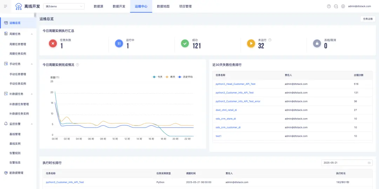
Task: Open the 演示demo project dropdown
Action: pyautogui.click(x=64, y=7)
